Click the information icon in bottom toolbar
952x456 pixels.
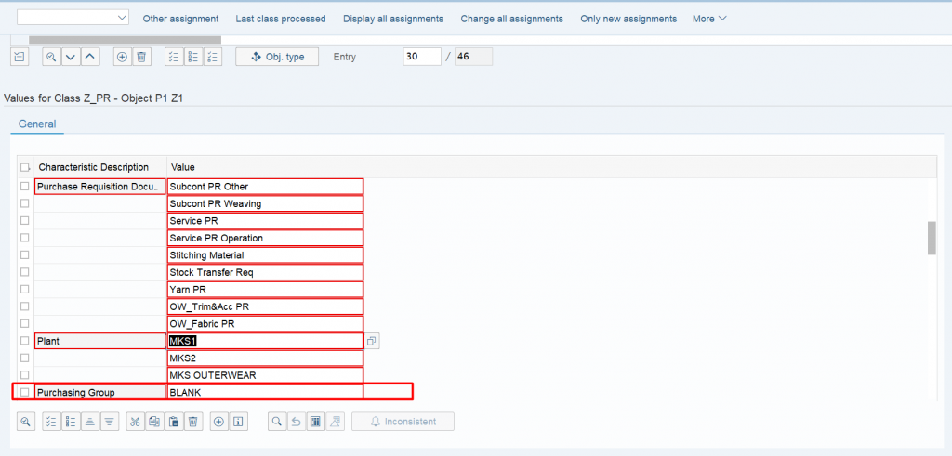click(x=239, y=422)
